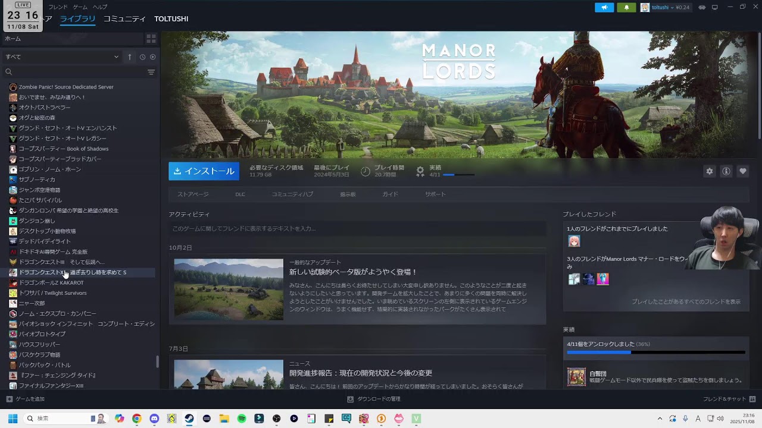Open Friends & Chat icon at bottom right
The width and height of the screenshot is (762, 428).
point(752,399)
